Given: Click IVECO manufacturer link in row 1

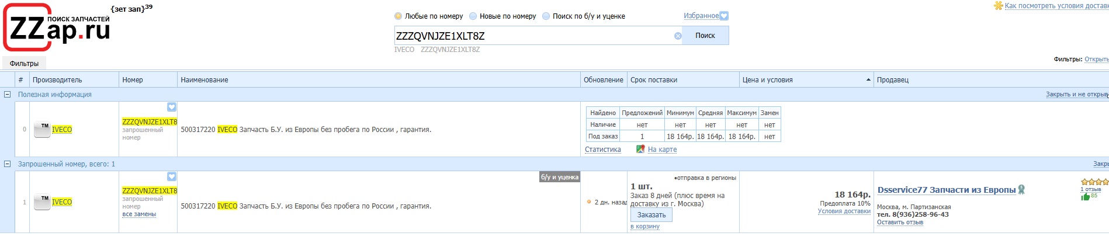Looking at the screenshot, I should (x=62, y=202).
